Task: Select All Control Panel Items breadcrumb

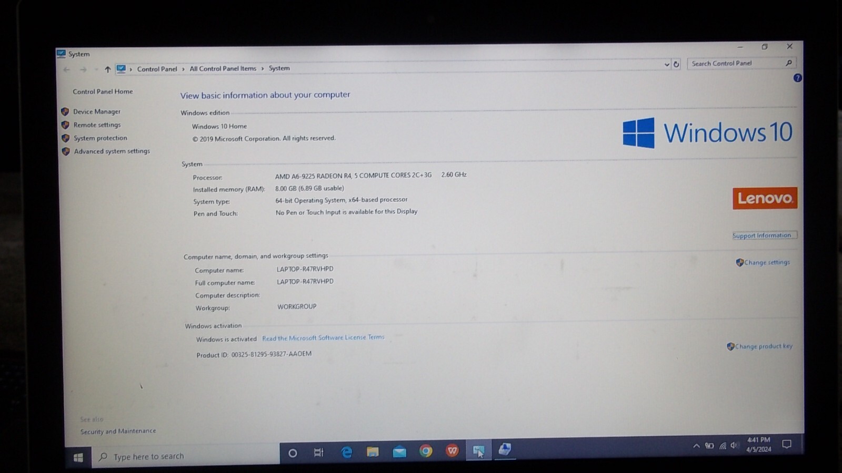Action: point(223,68)
